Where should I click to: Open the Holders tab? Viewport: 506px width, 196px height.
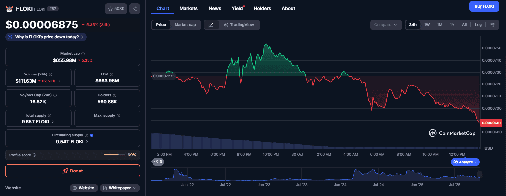pyautogui.click(x=262, y=8)
